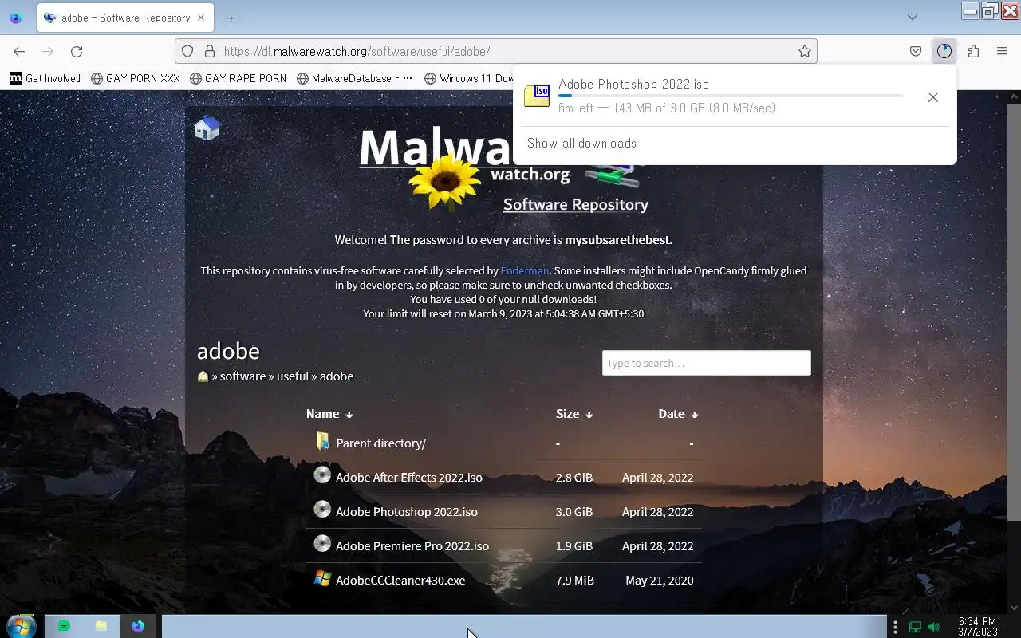Viewport: 1021px width, 638px height.
Task: Download Adobe After Effects 2022.iso
Action: pyautogui.click(x=408, y=478)
